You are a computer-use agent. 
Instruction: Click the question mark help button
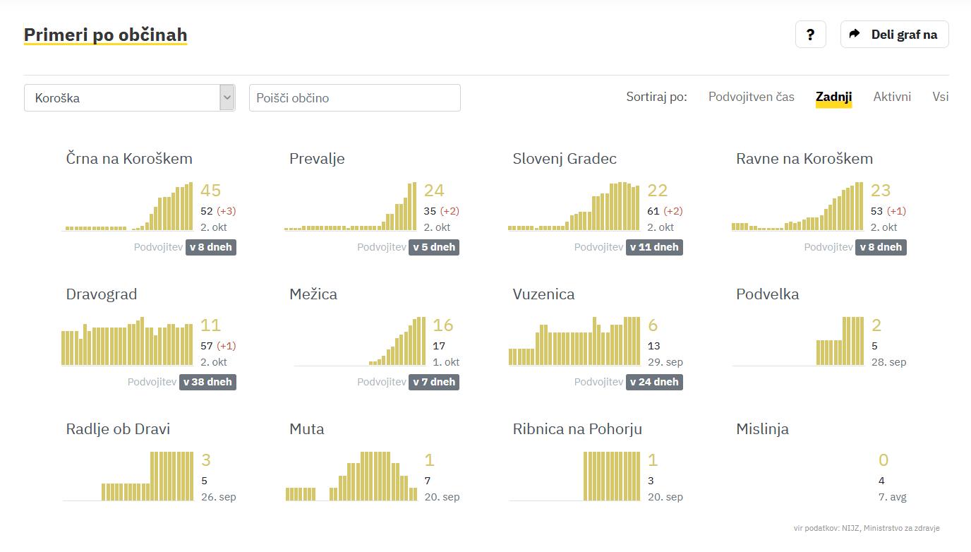pos(810,35)
